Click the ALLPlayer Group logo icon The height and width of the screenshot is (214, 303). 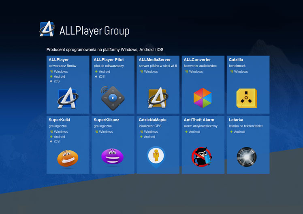tap(47, 29)
